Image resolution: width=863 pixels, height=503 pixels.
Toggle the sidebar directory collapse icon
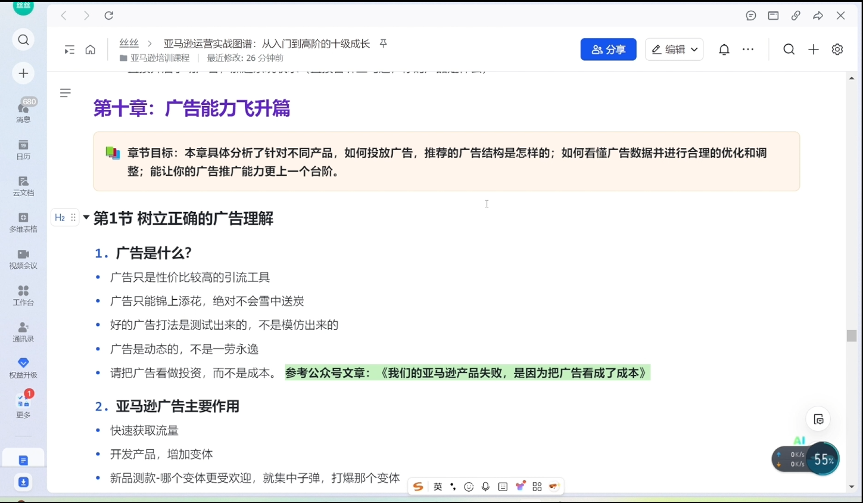point(69,49)
